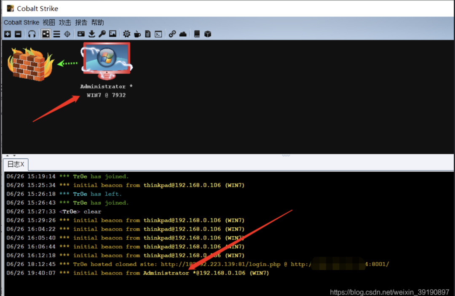Viewport: 455px width, 296px height.
Task: Open the listeners configuration headphones icon
Action: coord(32,34)
